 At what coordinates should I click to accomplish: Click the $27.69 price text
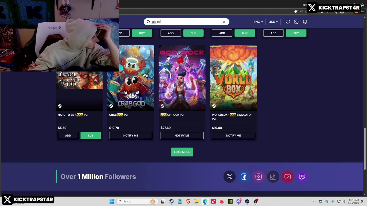pos(165,128)
